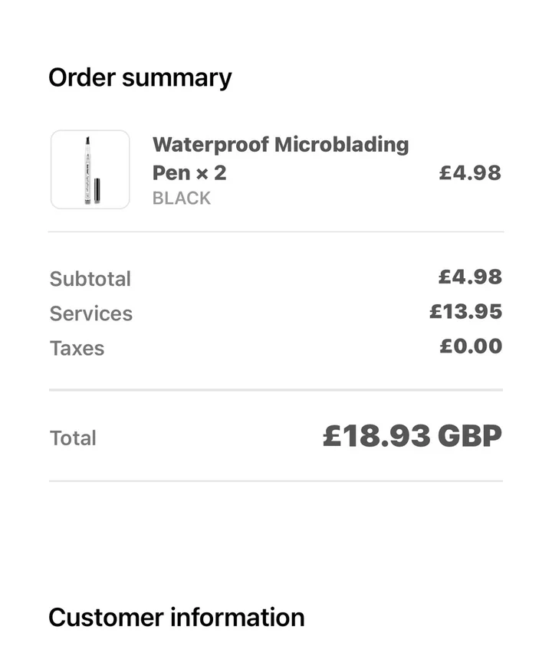This screenshot has width=552, height=669.
Task: Select the Taxes label
Action: [77, 349]
